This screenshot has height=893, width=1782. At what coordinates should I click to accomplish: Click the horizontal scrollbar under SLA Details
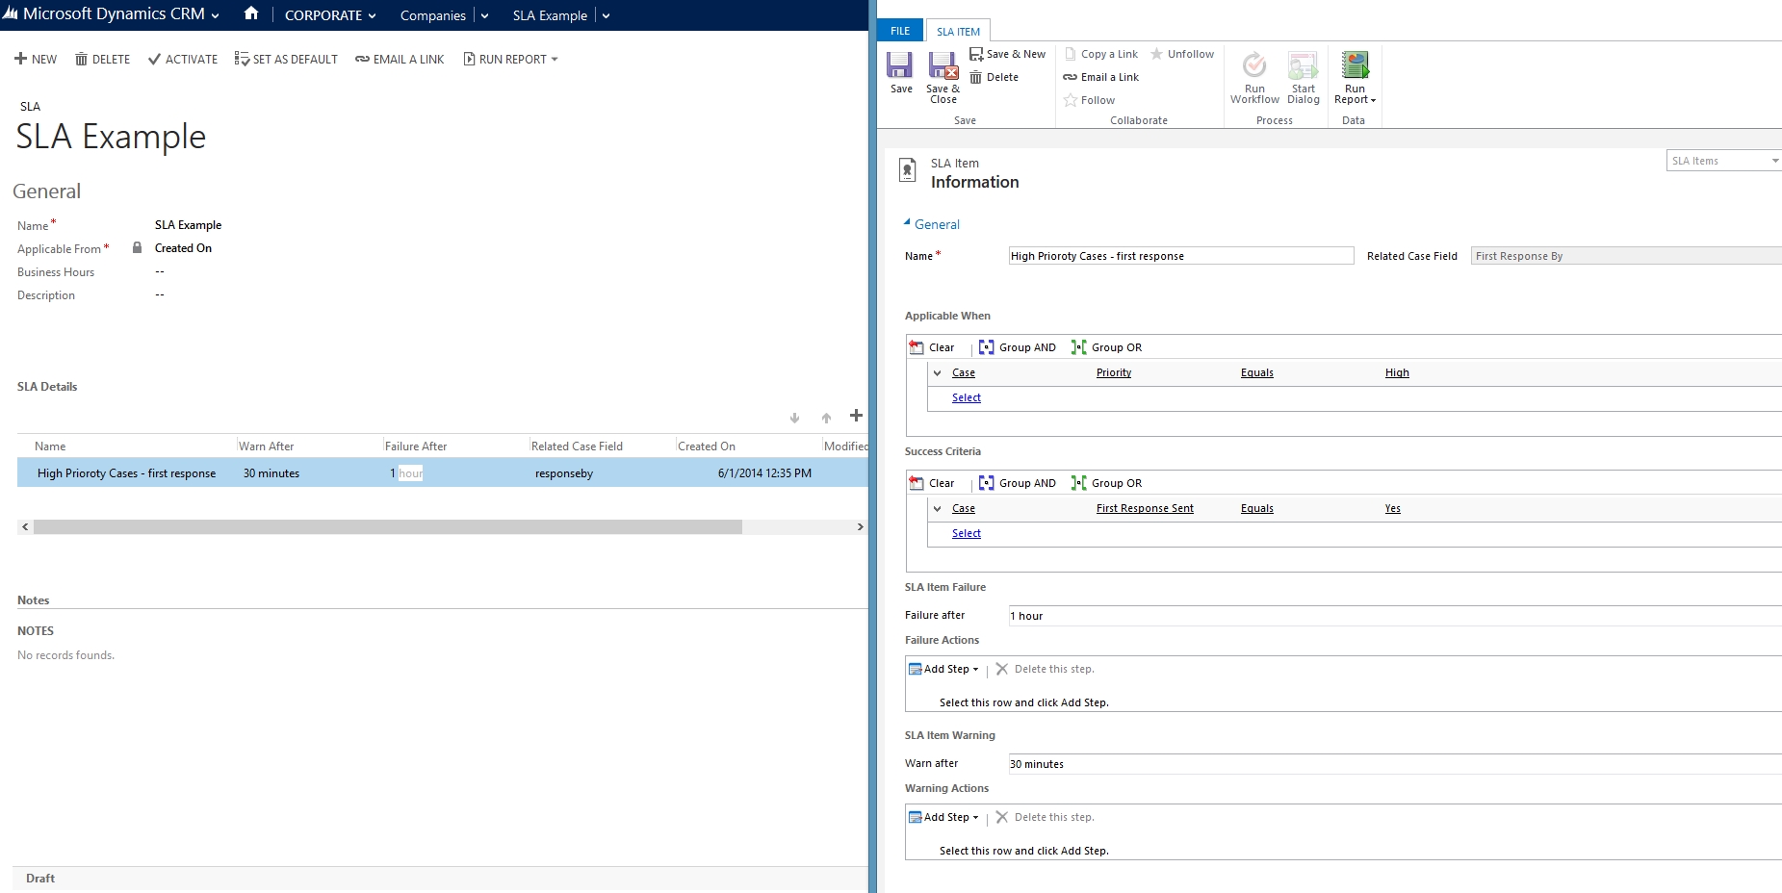coord(387,527)
